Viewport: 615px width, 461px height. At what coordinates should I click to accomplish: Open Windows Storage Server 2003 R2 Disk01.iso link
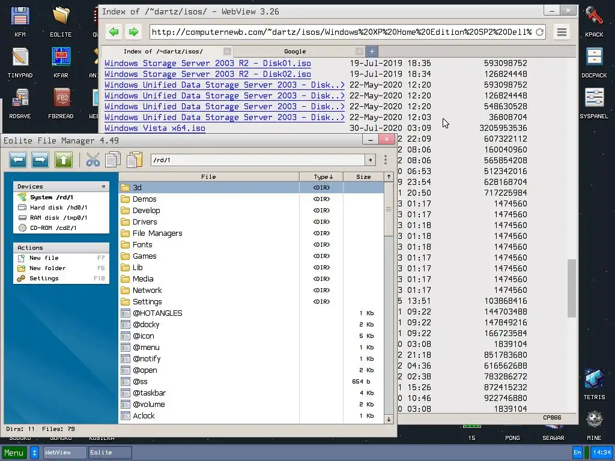[207, 63]
